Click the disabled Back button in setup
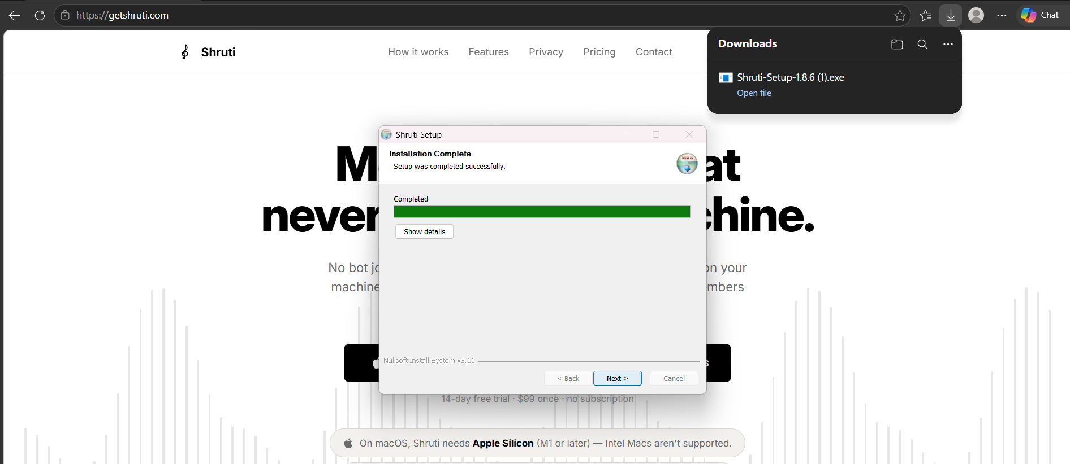 tap(568, 378)
